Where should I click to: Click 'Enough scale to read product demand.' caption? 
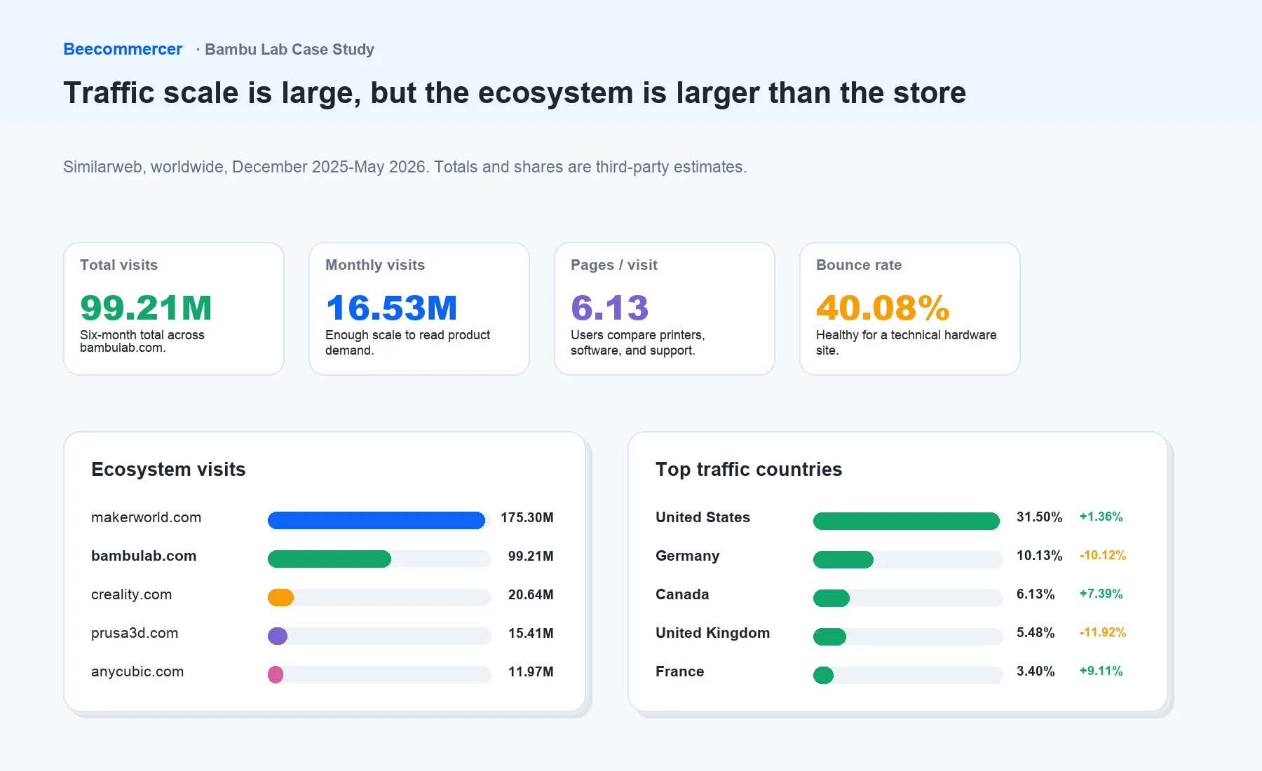tap(407, 343)
